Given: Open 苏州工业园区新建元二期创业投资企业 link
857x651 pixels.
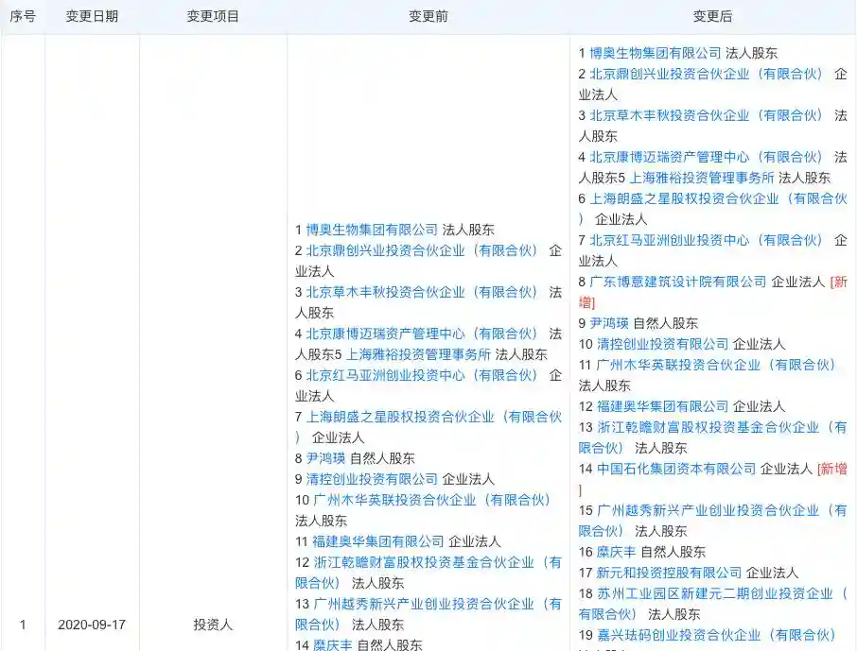Looking at the screenshot, I should [x=715, y=593].
